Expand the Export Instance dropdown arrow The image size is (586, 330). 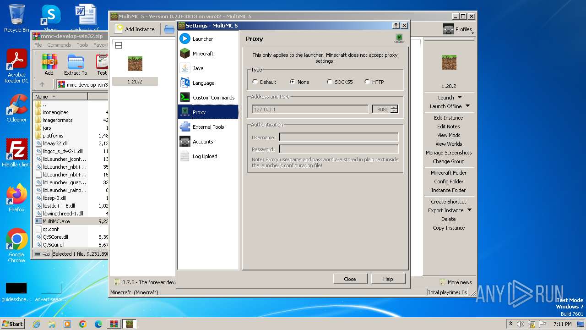[469, 210]
